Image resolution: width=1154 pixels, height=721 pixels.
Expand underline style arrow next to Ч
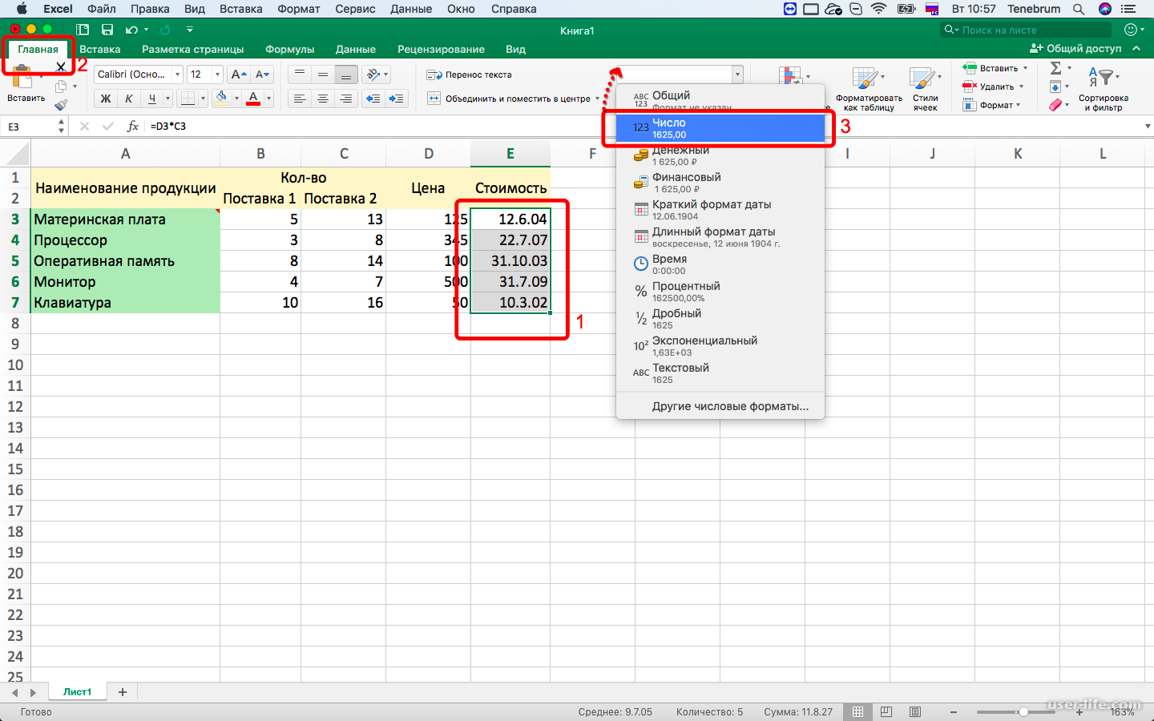tap(167, 99)
